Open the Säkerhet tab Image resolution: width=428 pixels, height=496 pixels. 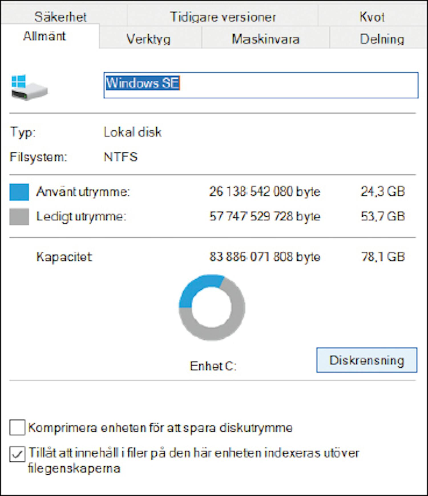(60, 17)
